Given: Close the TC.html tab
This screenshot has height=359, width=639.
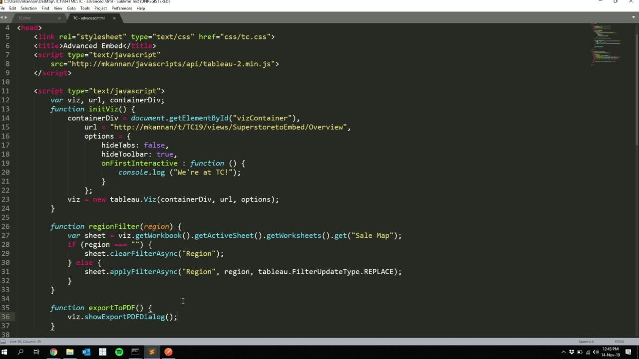Looking at the screenshot, I should pos(59,18).
